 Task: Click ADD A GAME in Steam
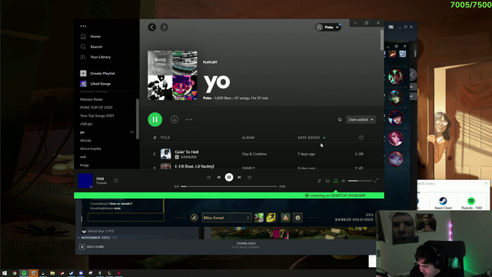(91, 247)
